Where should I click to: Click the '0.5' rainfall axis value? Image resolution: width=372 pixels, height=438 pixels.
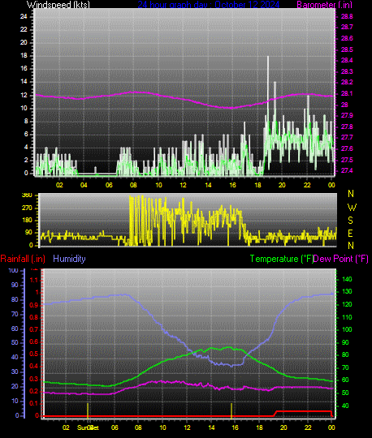click(34, 354)
